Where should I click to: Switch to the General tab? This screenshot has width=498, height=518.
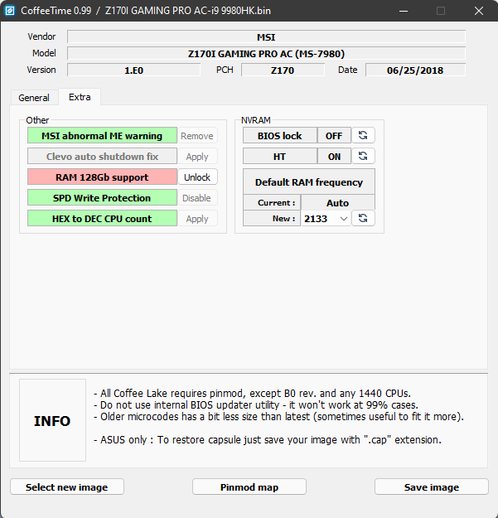pyautogui.click(x=34, y=98)
